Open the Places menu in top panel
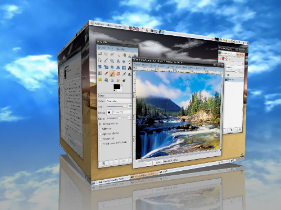The image size is (281, 210). click(110, 25)
